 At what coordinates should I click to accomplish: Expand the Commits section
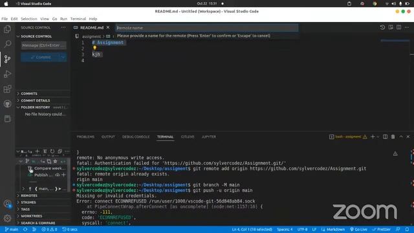29,93
